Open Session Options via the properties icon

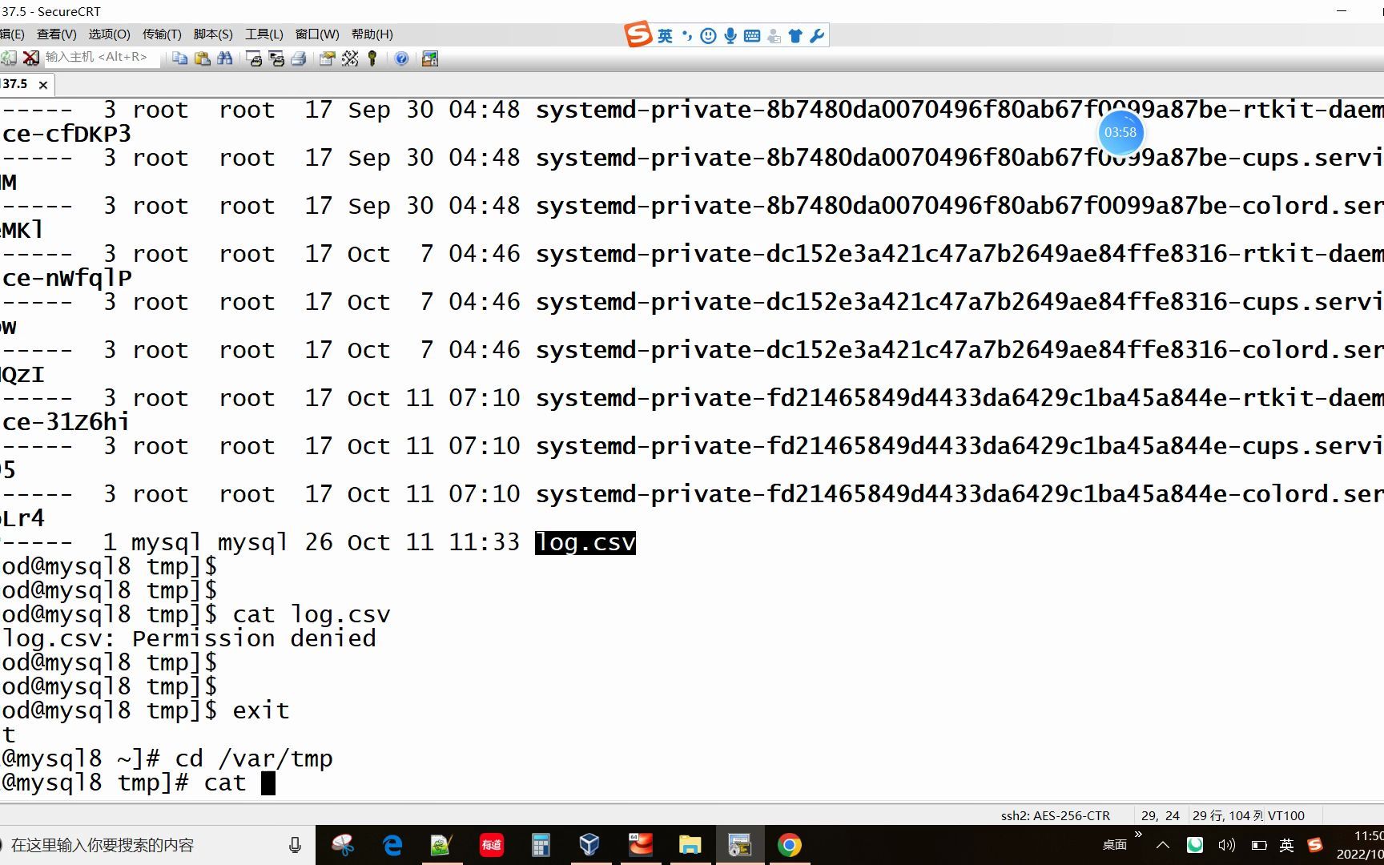(326, 58)
